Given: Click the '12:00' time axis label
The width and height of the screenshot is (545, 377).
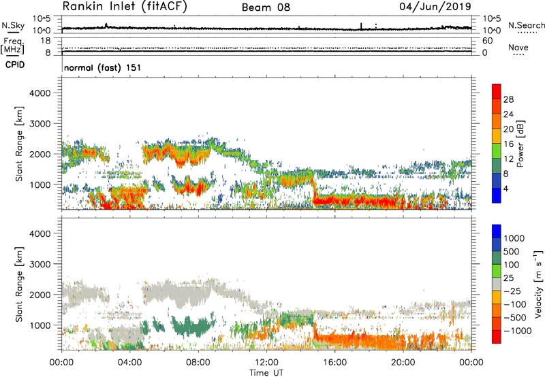Looking at the screenshot, I should tap(267, 363).
